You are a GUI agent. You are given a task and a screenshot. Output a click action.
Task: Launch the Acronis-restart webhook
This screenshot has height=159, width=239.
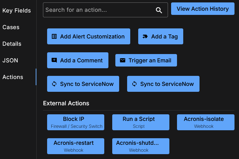[76, 146]
